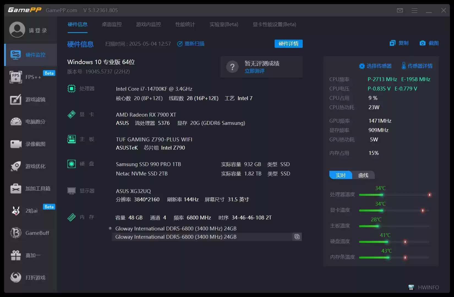Click the P-2713 MHz CPU frequency value
The height and width of the screenshot is (297, 454).
pos(382,79)
